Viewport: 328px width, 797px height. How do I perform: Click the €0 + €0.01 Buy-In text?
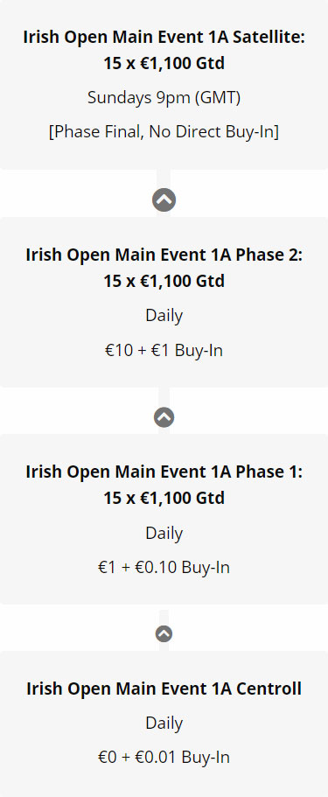(164, 758)
